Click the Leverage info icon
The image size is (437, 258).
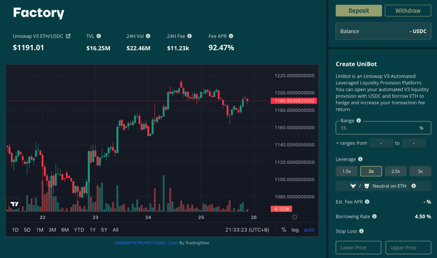pyautogui.click(x=361, y=159)
